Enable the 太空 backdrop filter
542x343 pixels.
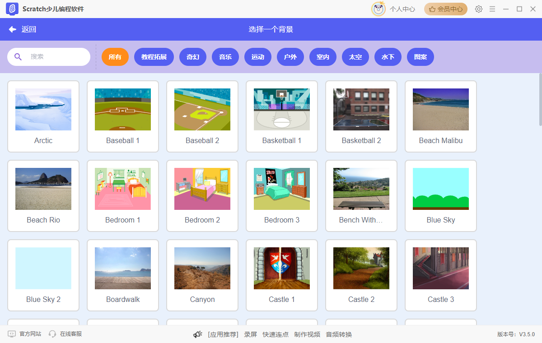click(355, 56)
